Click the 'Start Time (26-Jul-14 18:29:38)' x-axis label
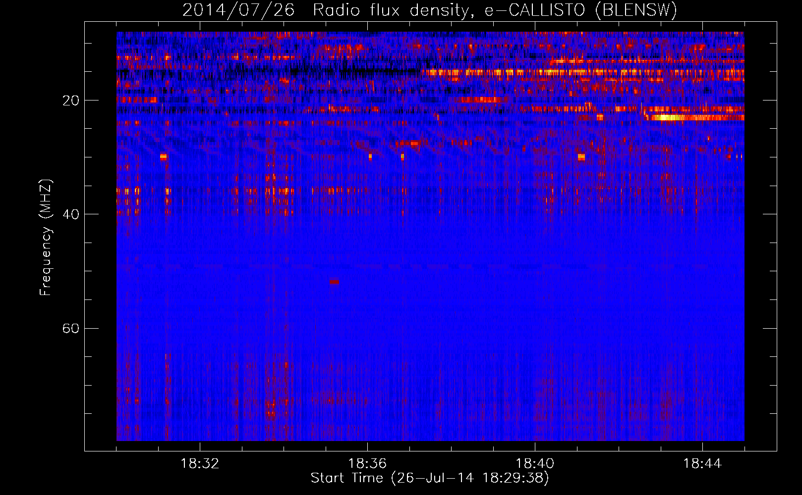 430,478
